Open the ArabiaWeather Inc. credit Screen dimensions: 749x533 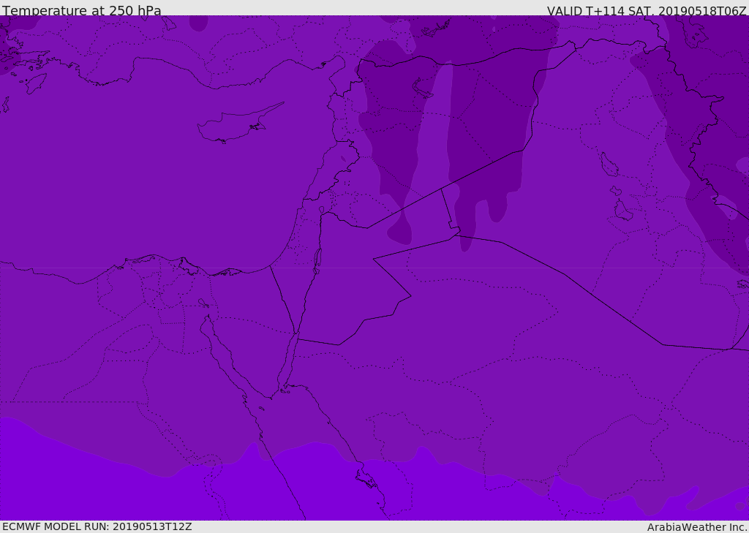pyautogui.click(x=697, y=527)
